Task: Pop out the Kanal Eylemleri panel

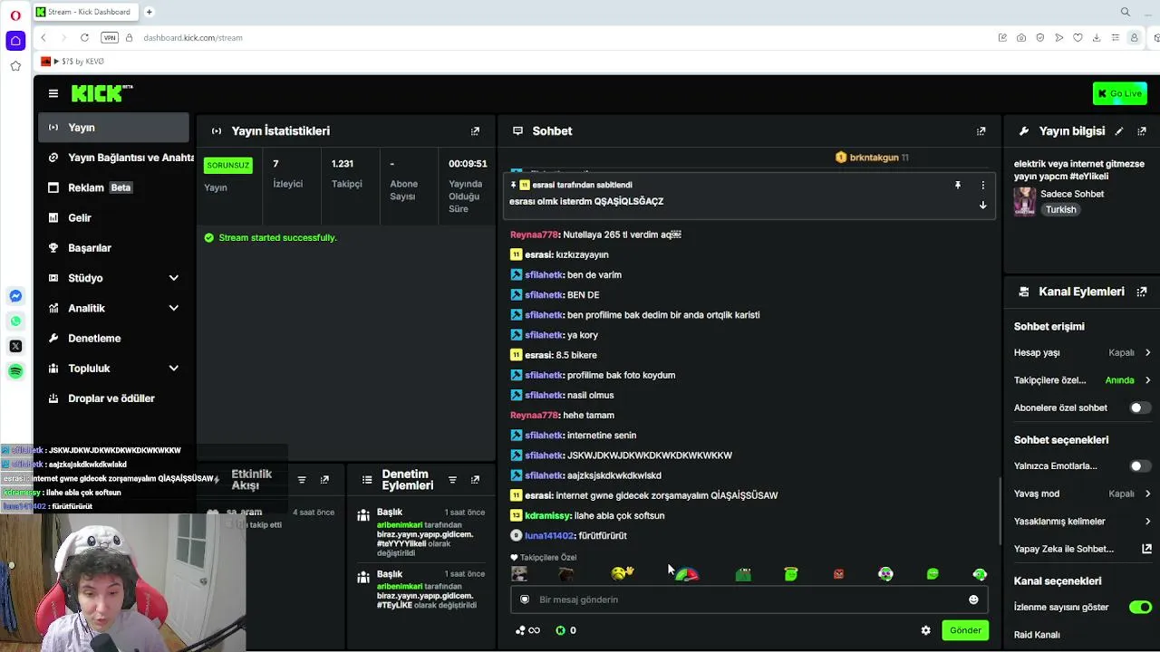Action: coord(1142,292)
